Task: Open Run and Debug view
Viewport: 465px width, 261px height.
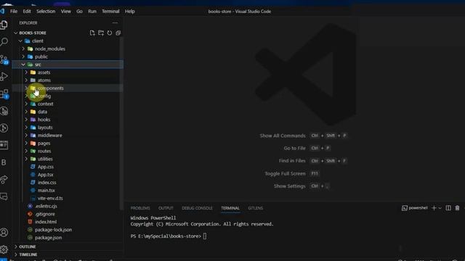Action: (x=4, y=76)
